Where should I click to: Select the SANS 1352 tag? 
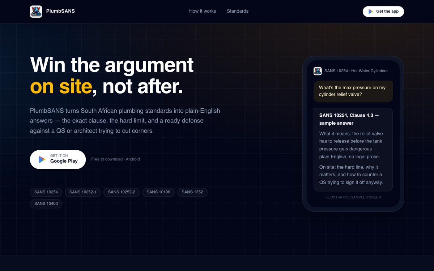click(x=192, y=192)
